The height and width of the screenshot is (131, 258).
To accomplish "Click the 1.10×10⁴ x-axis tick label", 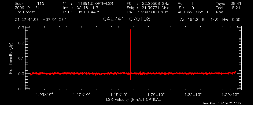I will tap(82, 95).
